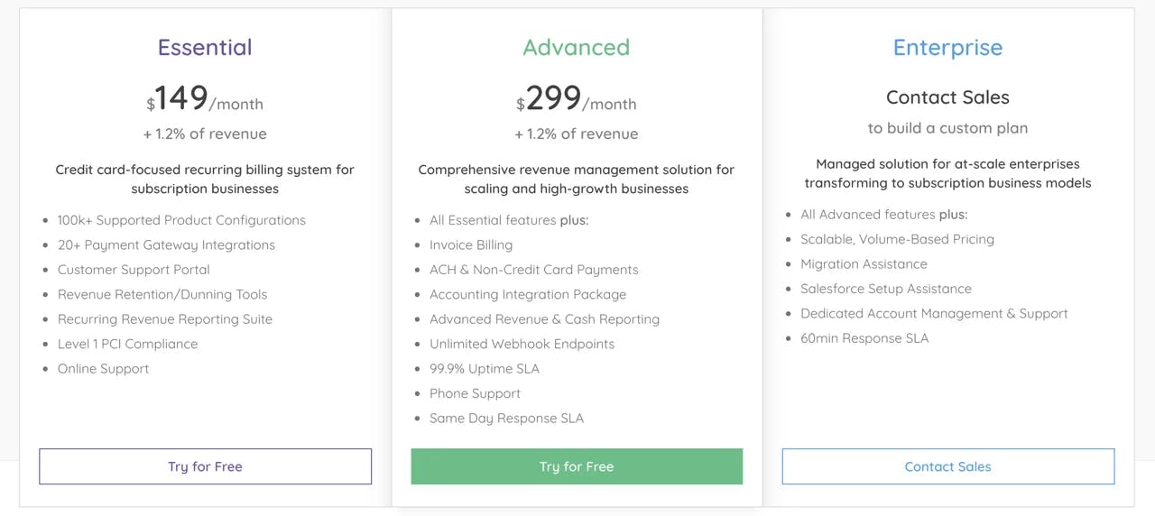
Task: Click the $149/month price
Action: tap(205, 98)
